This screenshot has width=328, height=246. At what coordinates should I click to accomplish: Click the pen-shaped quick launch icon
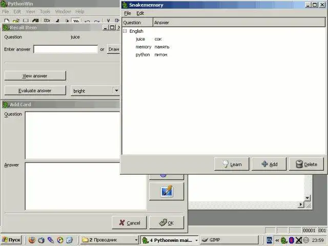pos(50,240)
